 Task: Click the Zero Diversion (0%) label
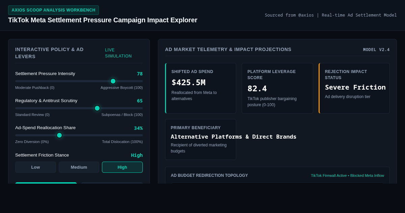point(32,142)
